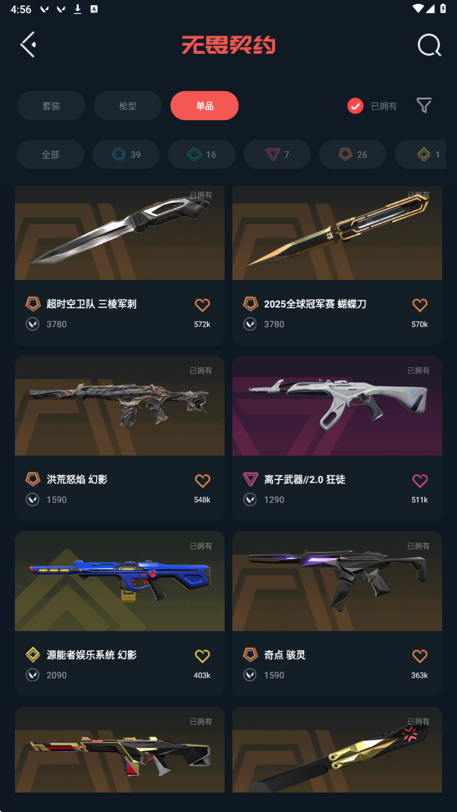Select the 全部 filter chip

tap(50, 155)
